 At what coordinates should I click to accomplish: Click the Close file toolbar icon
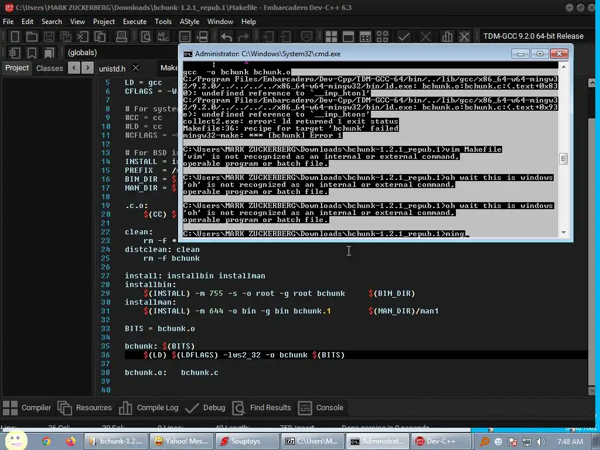83,37
